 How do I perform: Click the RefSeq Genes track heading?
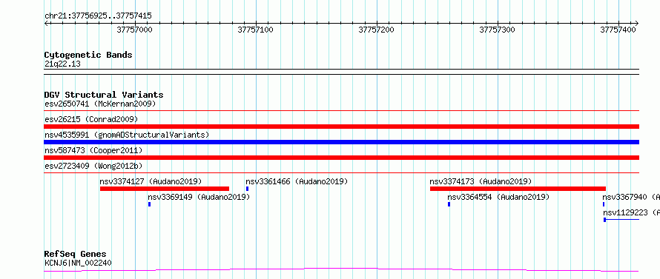pyautogui.click(x=75, y=254)
